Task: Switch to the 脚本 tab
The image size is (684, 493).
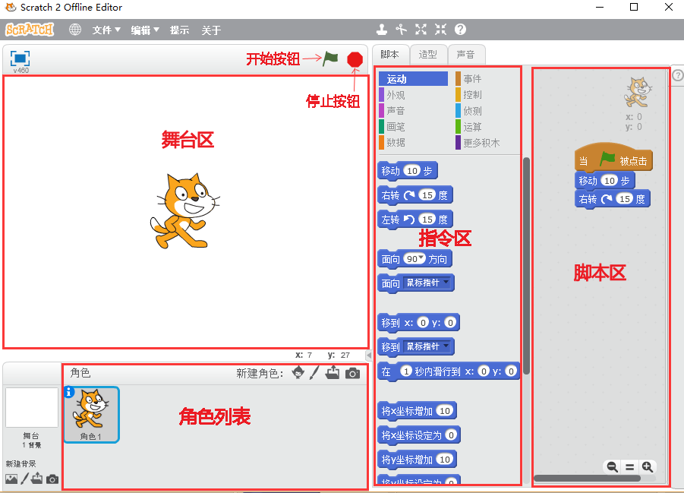Action: [x=390, y=55]
